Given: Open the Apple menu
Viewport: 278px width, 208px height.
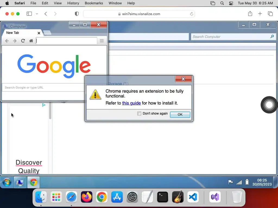Looking at the screenshot, I should (7, 3).
